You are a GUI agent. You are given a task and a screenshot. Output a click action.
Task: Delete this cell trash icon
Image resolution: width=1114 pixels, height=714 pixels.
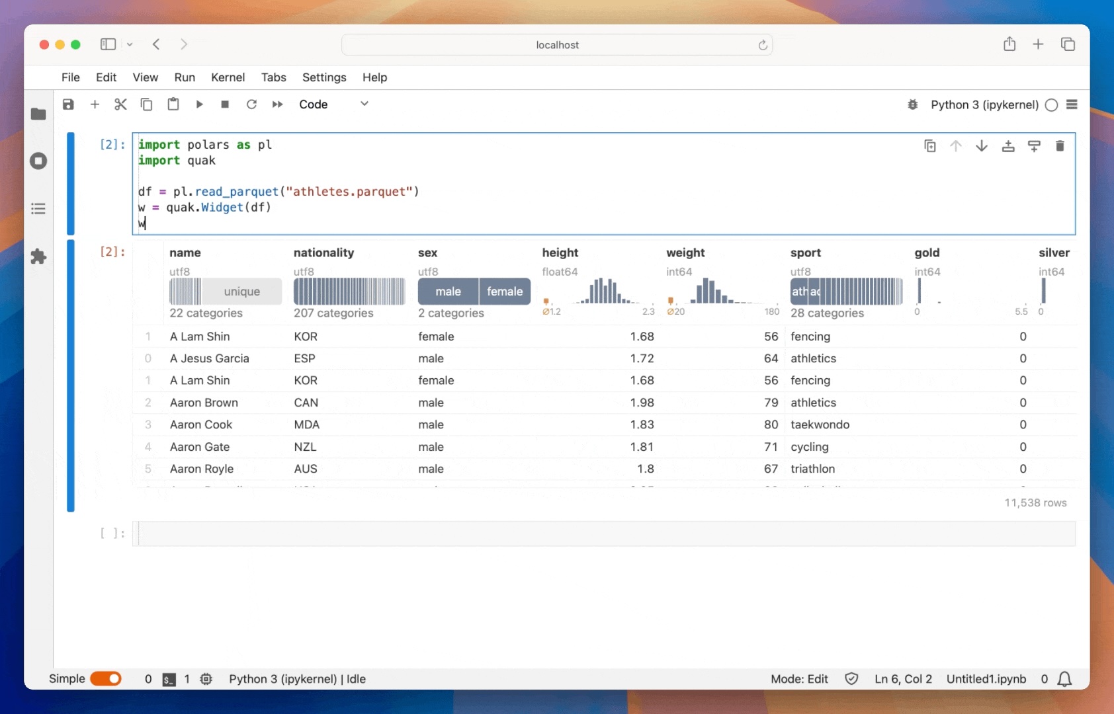point(1060,146)
